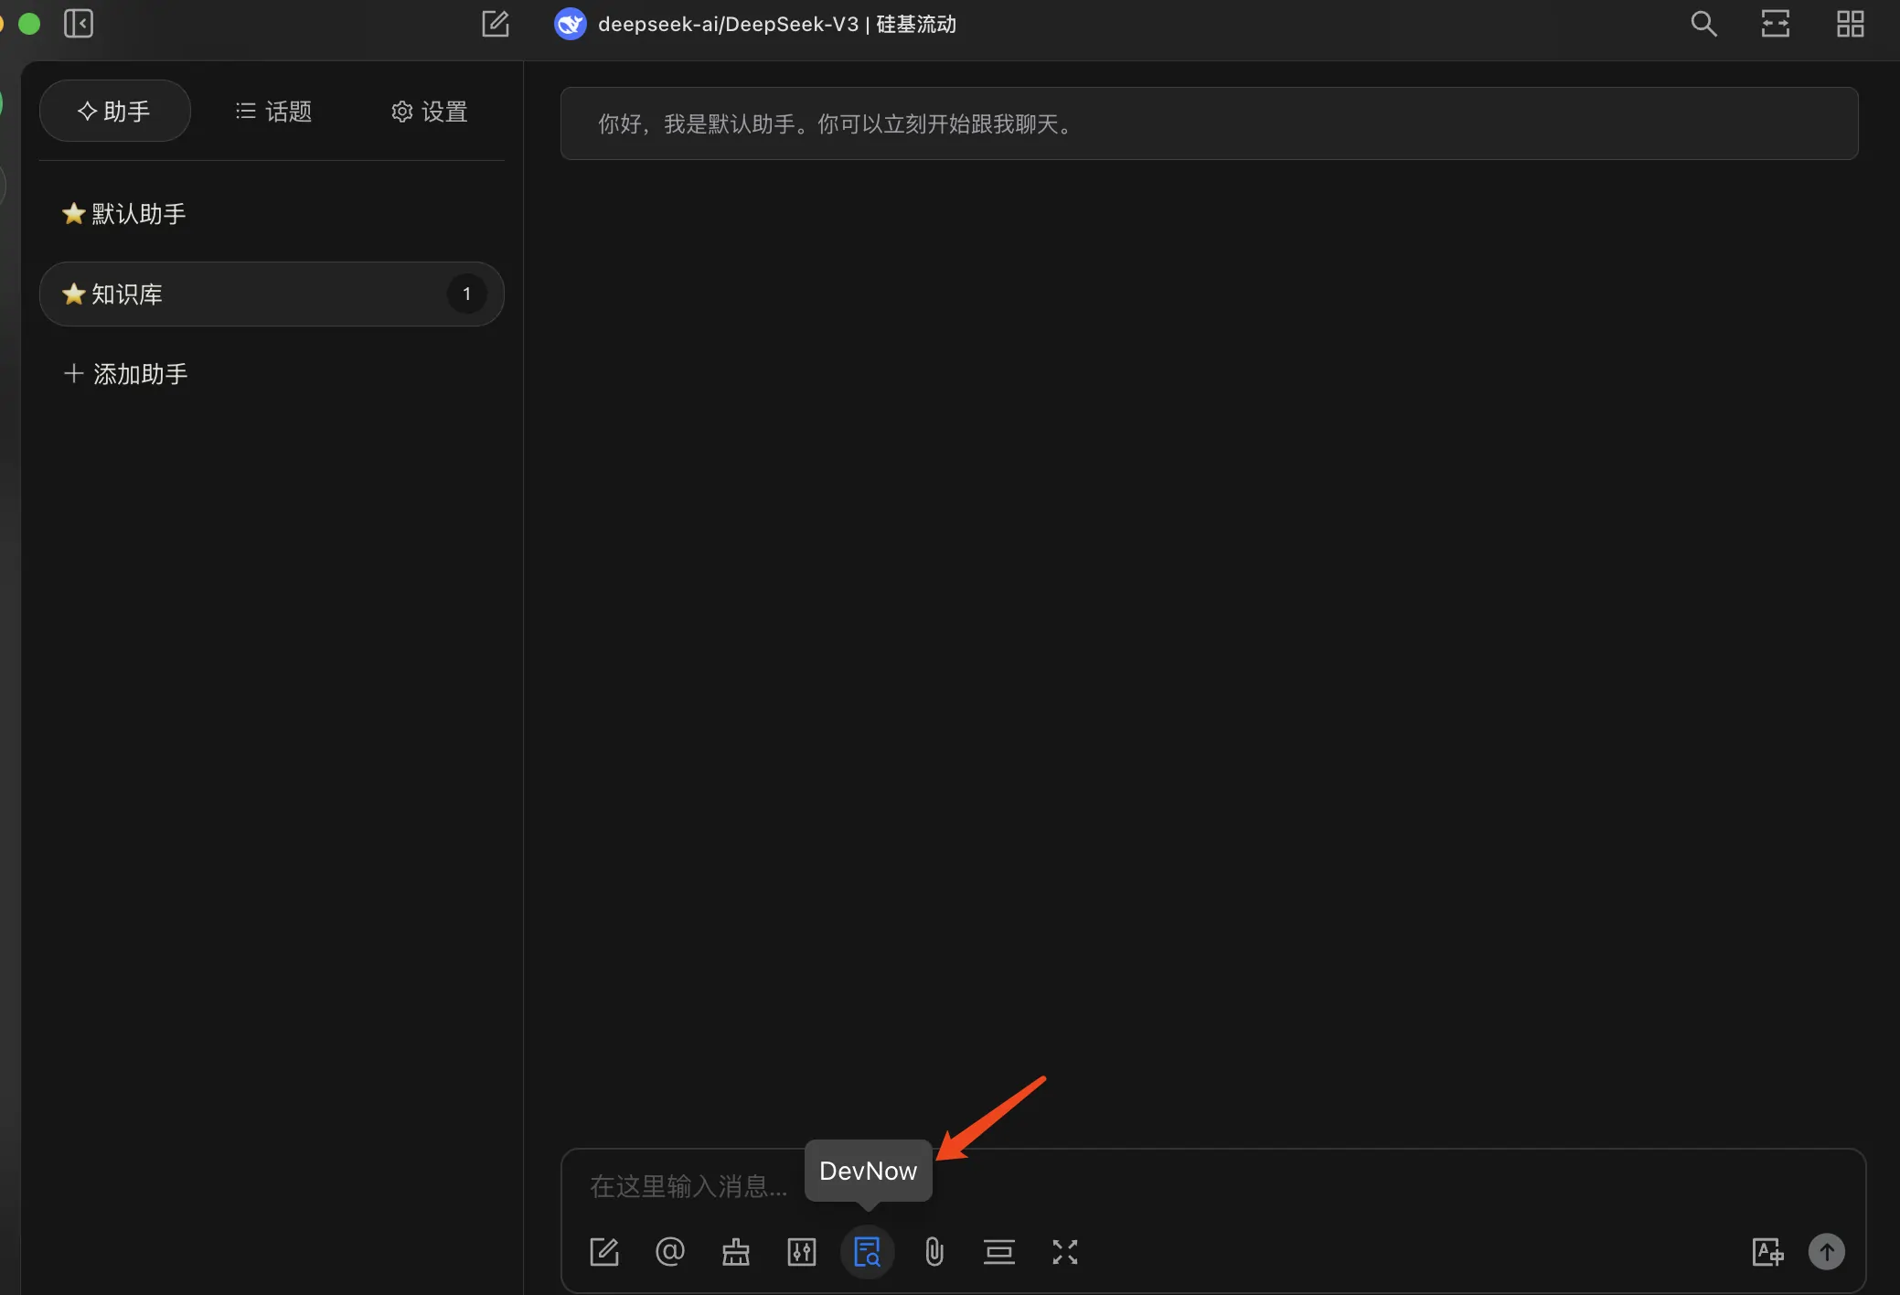
Task: Click the greeting message 你好，我是默认助手
Action: [1209, 123]
